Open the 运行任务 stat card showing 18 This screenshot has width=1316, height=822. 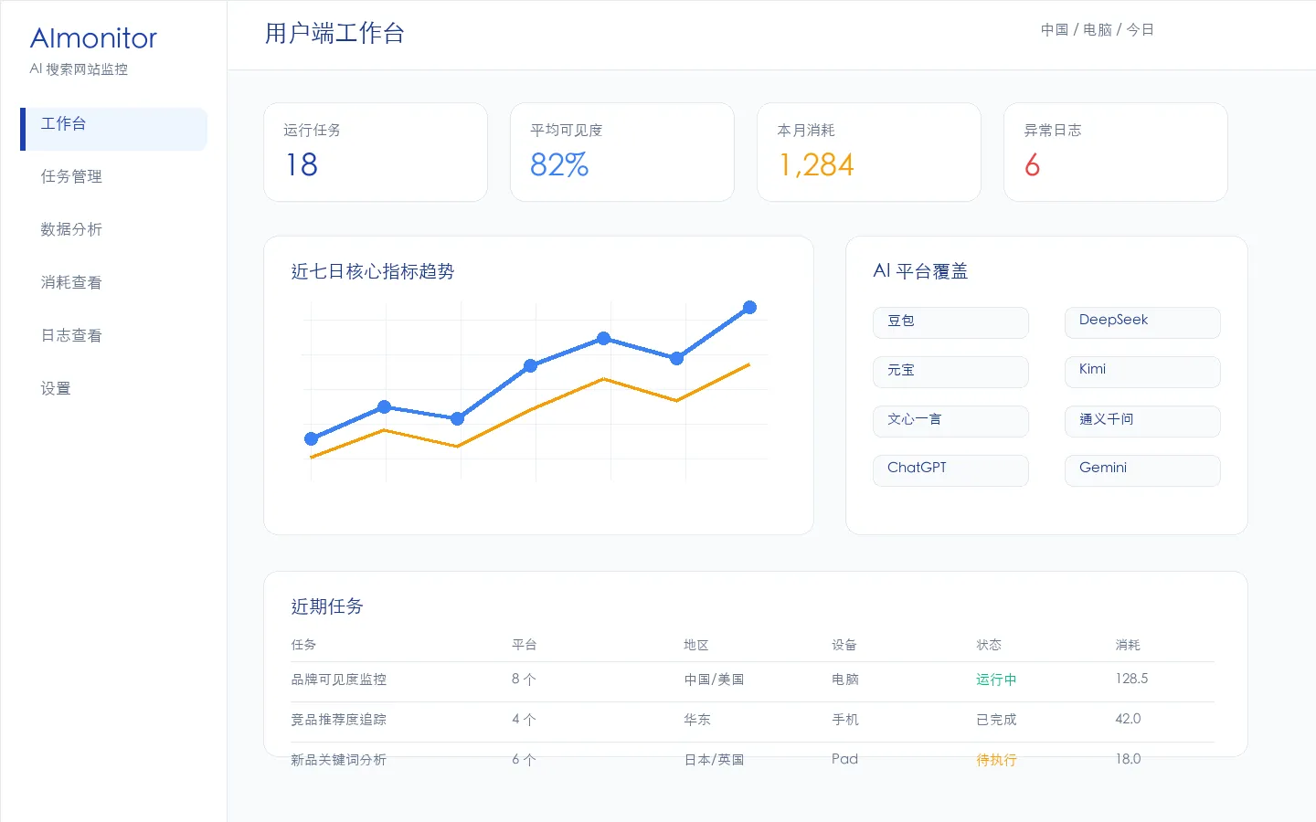point(376,152)
